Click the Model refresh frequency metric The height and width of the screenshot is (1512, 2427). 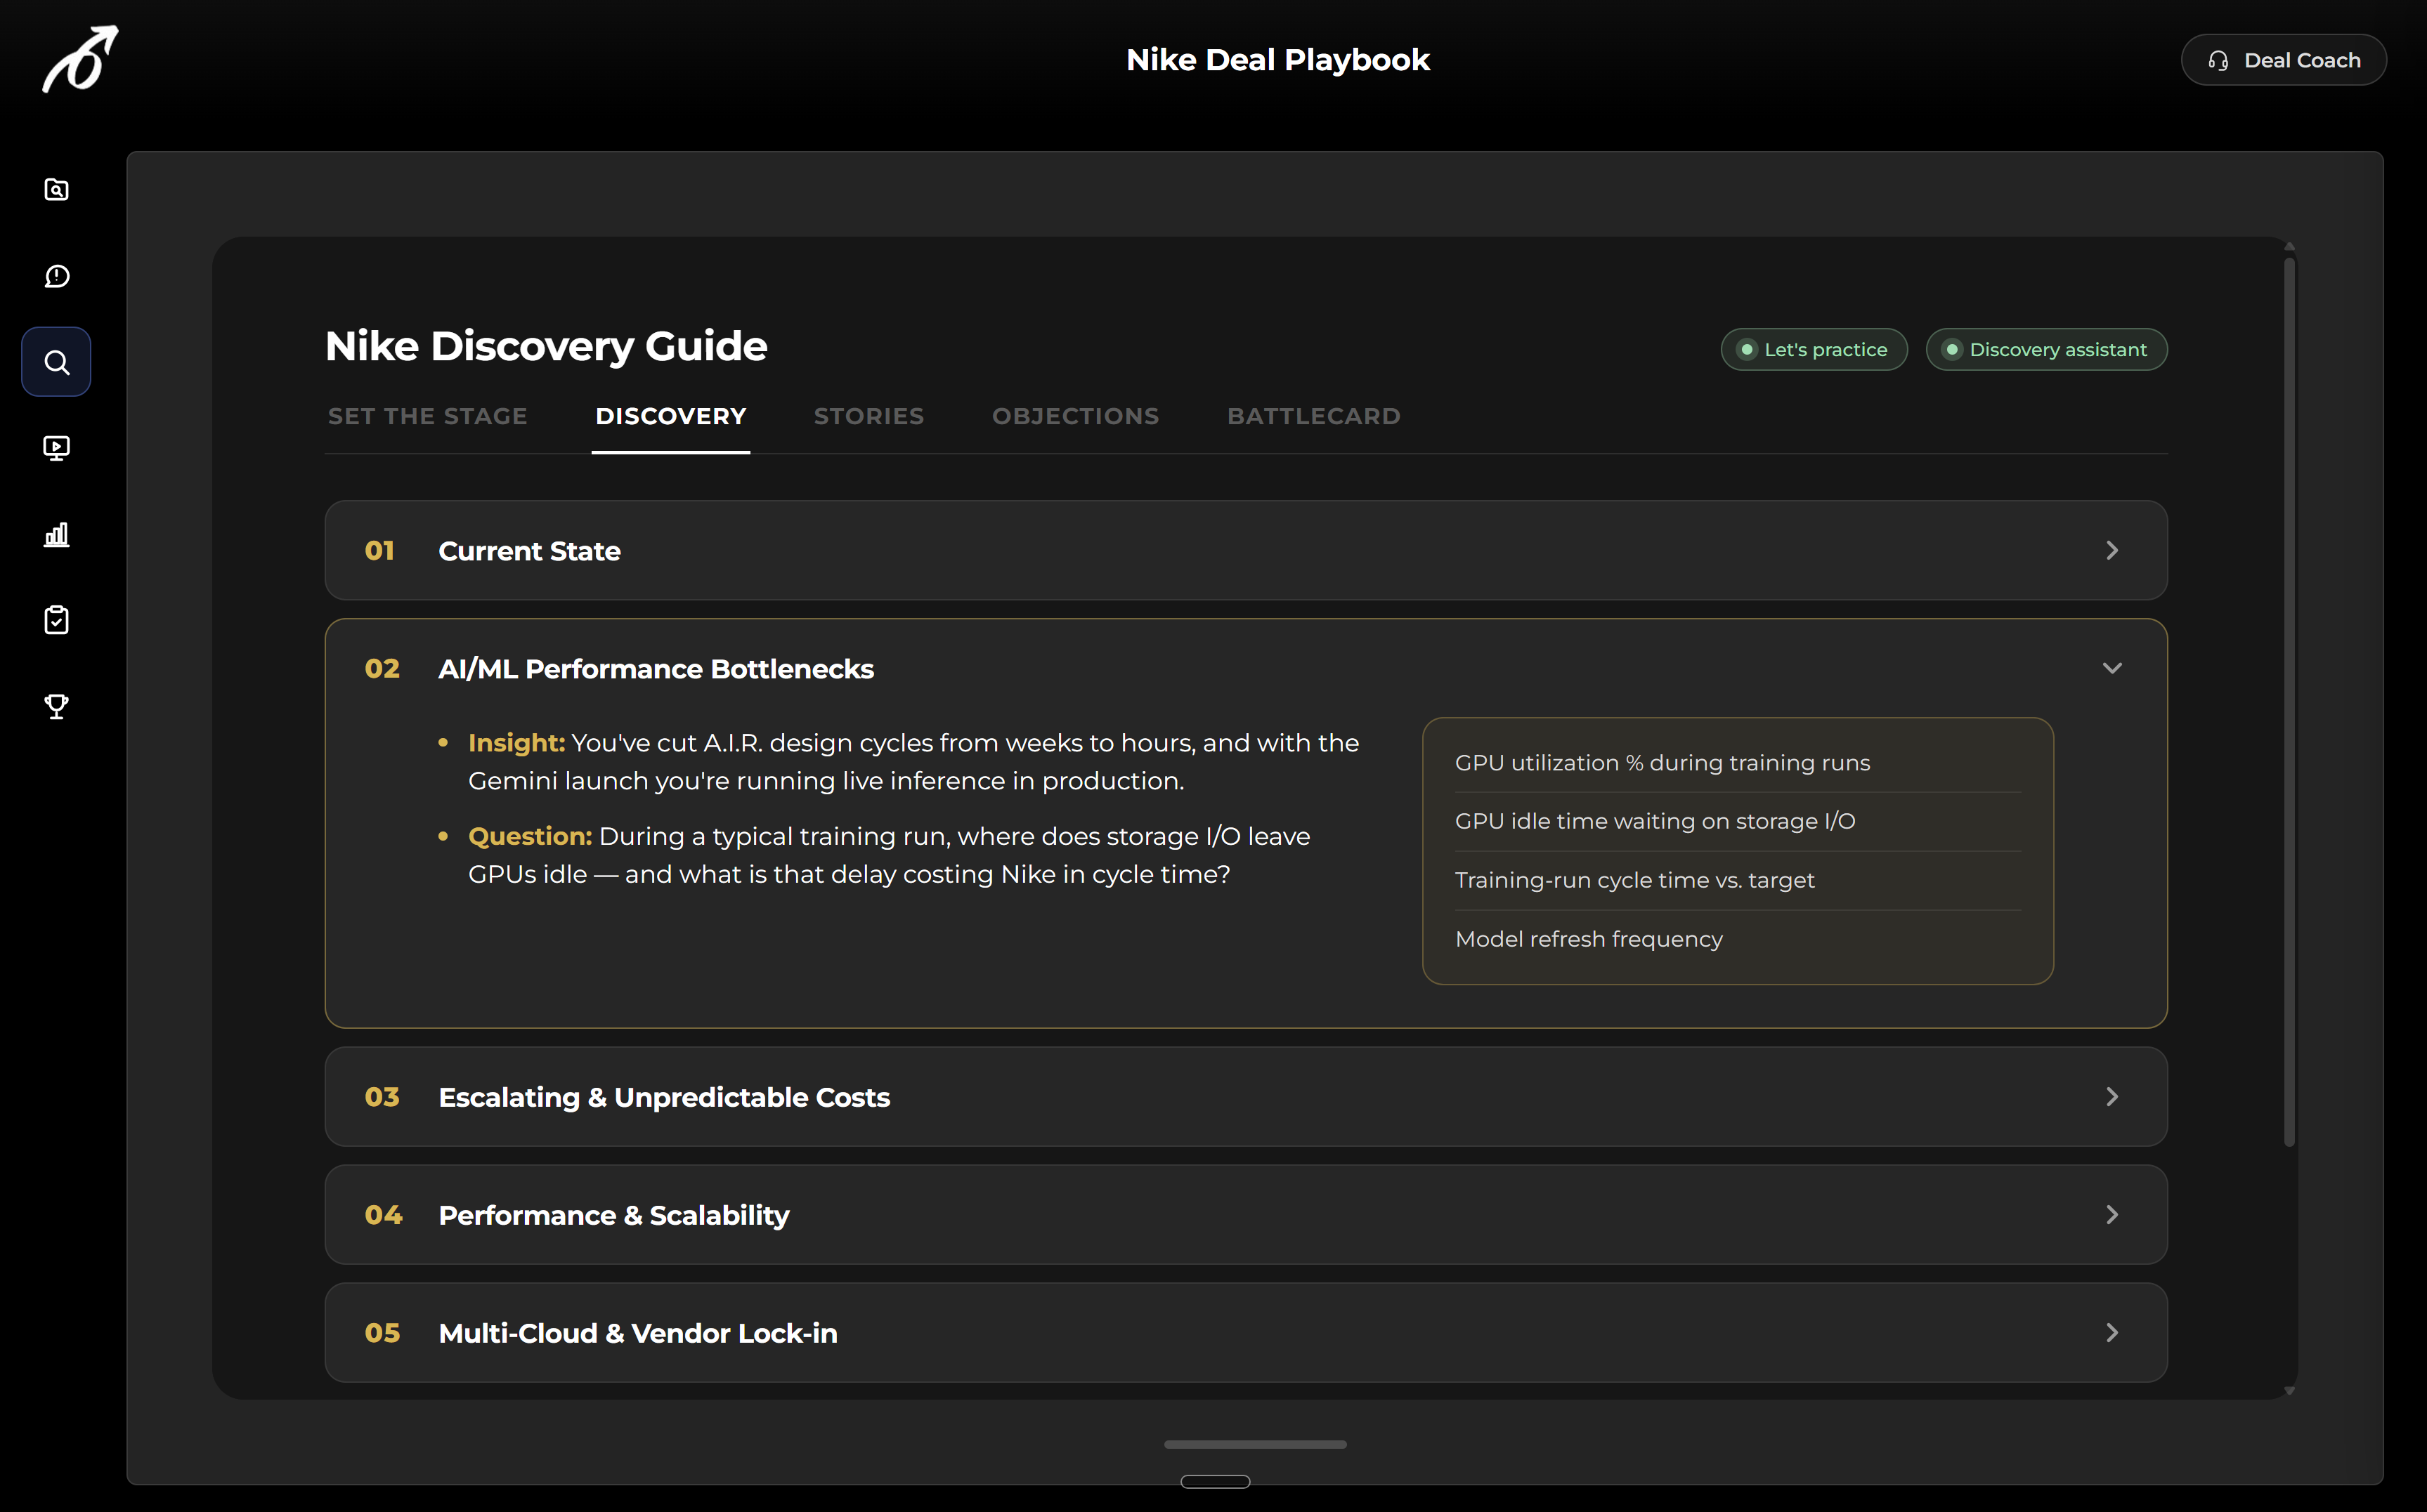(x=1589, y=939)
